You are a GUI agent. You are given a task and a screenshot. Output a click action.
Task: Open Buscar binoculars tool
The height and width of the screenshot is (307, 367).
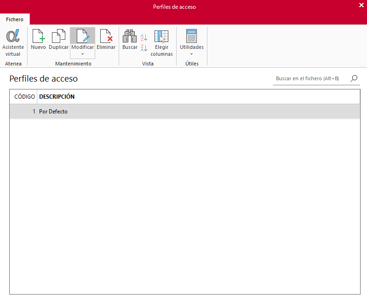[130, 36]
